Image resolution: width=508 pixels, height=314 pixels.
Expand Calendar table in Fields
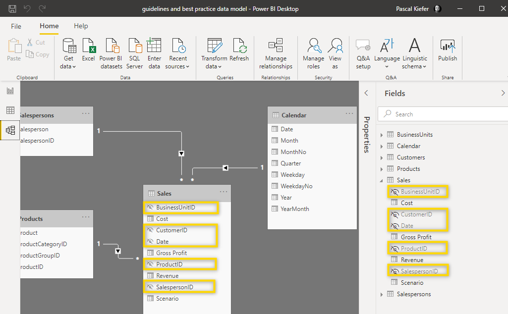click(382, 146)
